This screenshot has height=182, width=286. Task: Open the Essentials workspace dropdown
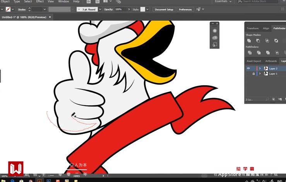(223, 1)
